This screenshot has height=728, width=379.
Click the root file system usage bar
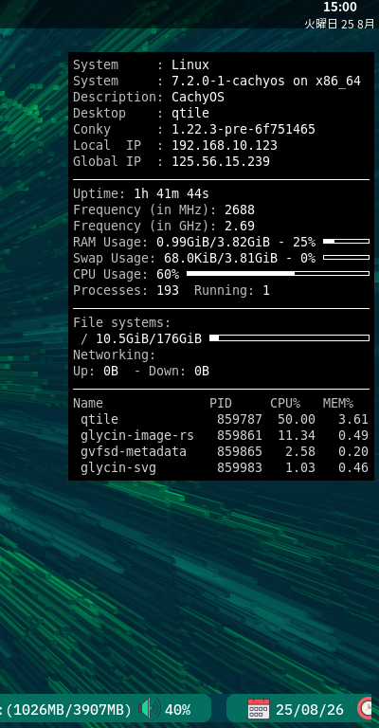point(290,338)
